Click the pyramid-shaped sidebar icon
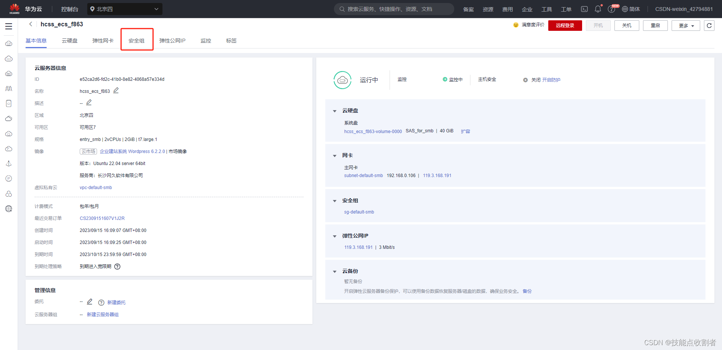This screenshot has width=722, height=350. (x=9, y=164)
